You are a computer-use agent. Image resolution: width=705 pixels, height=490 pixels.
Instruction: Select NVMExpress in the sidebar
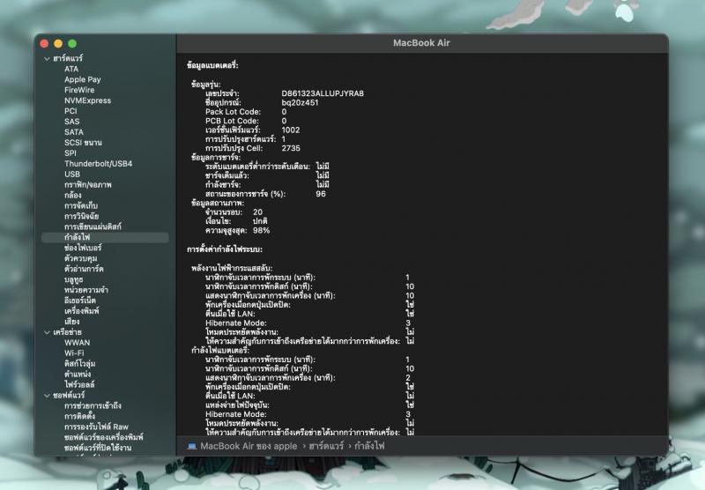tap(87, 100)
